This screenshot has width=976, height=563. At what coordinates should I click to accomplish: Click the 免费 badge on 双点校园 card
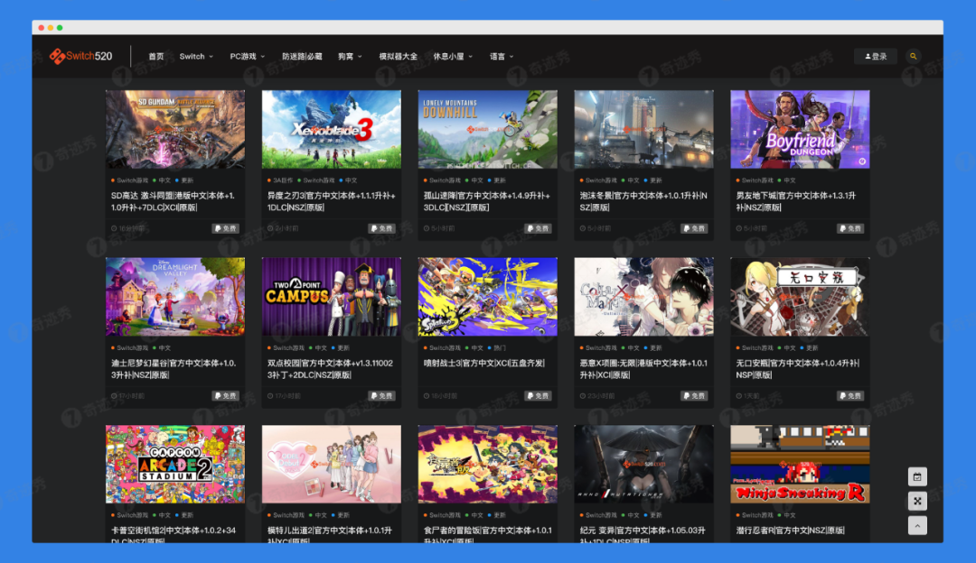point(382,396)
